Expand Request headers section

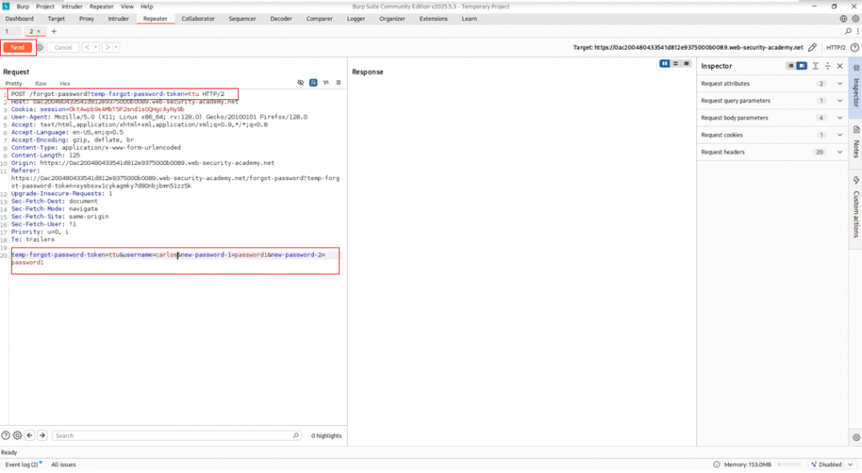tap(773, 151)
